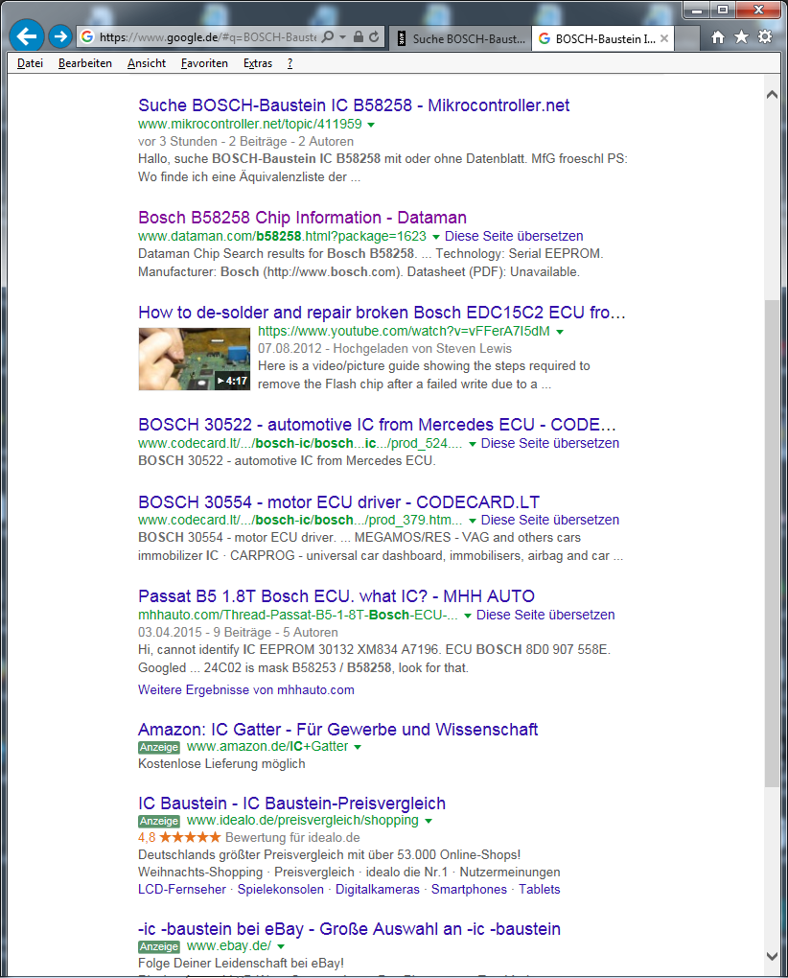Maximize the browser window
The image size is (788, 978).
pos(723,11)
